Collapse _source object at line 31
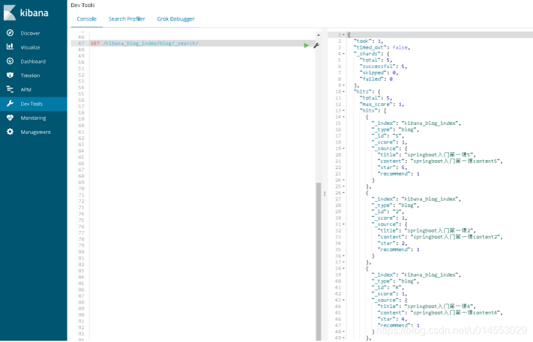This screenshot has height=342, width=533. (x=344, y=224)
